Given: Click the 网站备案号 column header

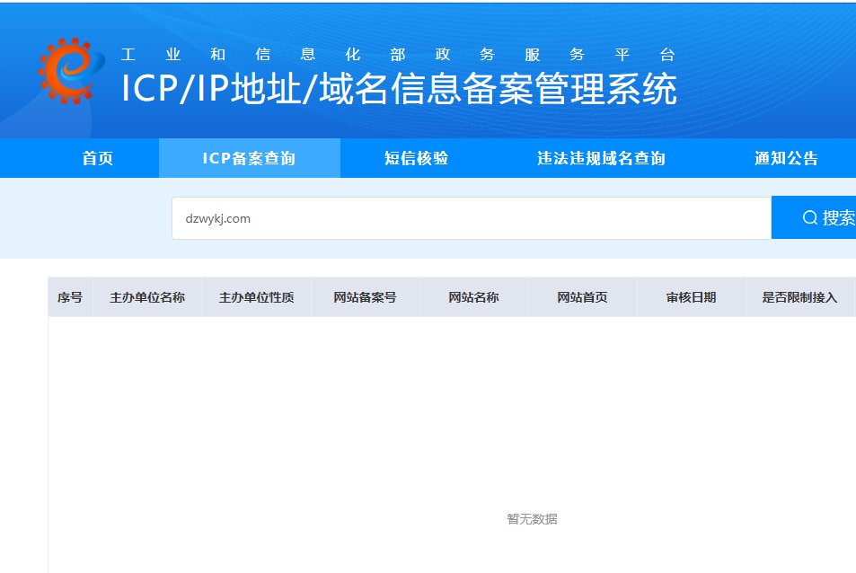Looking at the screenshot, I should click(365, 297).
